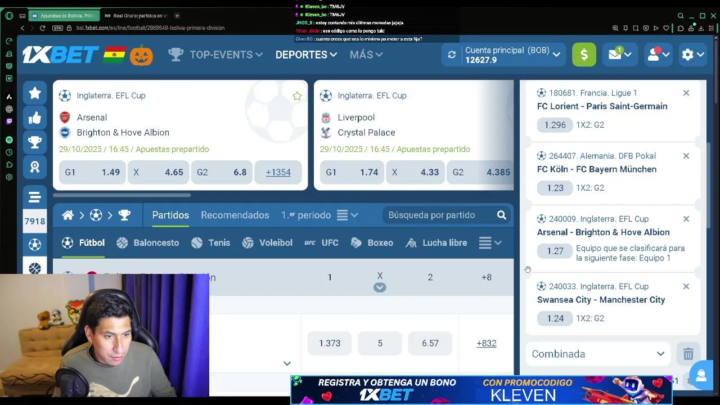Switch to Real Oruro browser tab
The image size is (720, 405).
pyautogui.click(x=137, y=16)
